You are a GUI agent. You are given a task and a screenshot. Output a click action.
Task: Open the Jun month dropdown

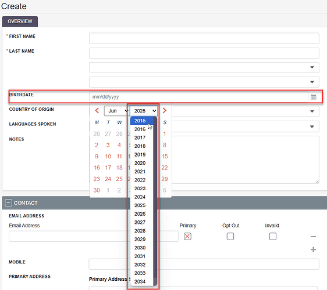point(116,111)
